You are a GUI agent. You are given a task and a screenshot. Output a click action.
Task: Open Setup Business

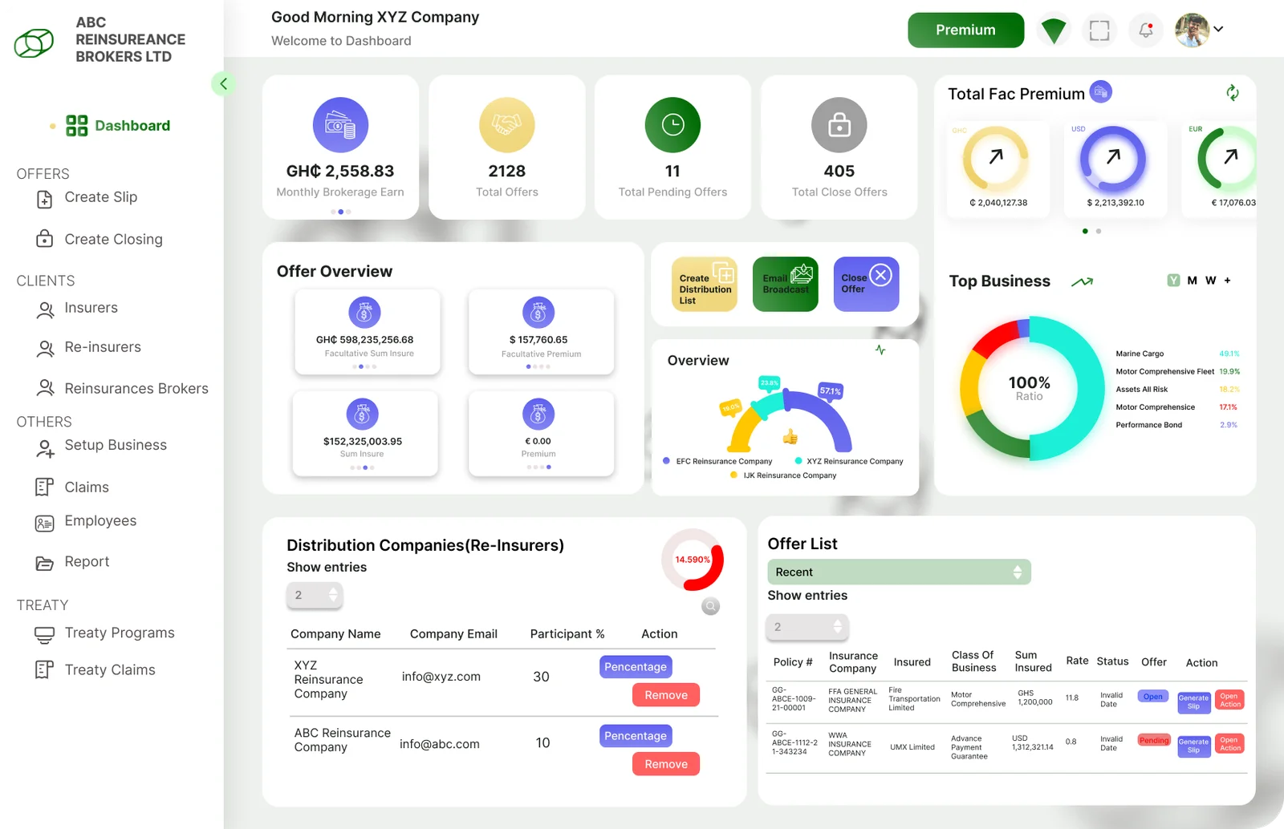click(100, 447)
